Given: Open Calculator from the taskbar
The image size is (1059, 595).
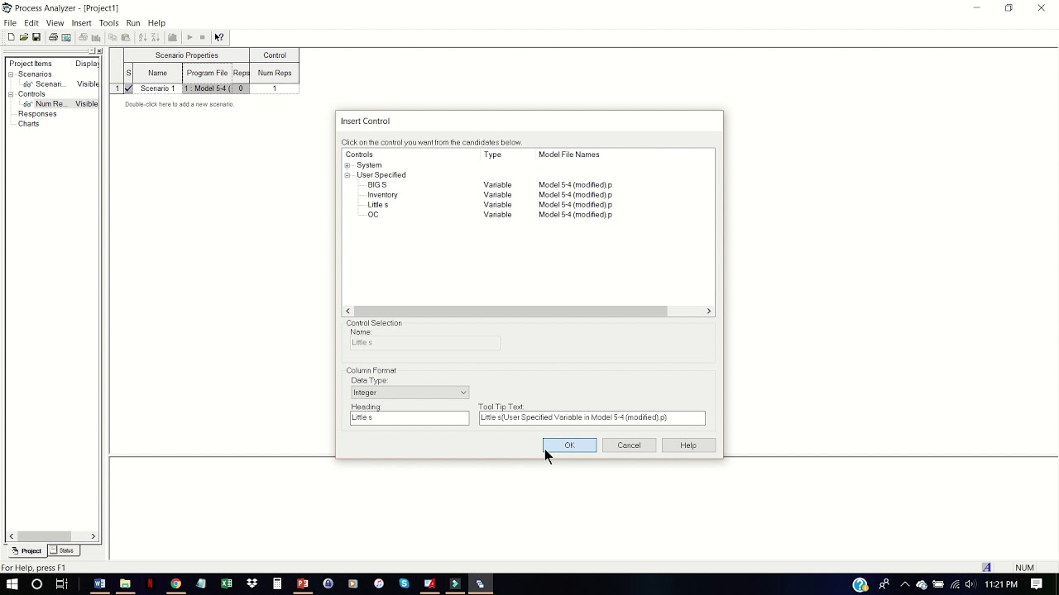Looking at the screenshot, I should (277, 584).
